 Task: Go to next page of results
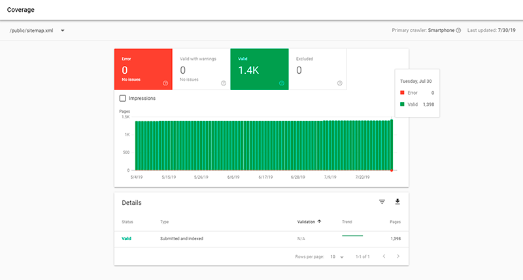[398, 257]
